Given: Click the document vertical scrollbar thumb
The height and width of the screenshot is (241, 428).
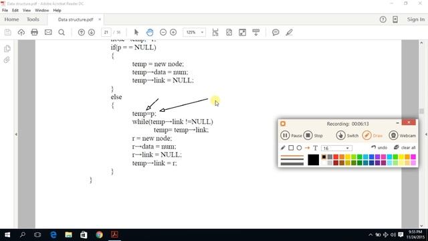Looking at the screenshot, I should (421, 111).
